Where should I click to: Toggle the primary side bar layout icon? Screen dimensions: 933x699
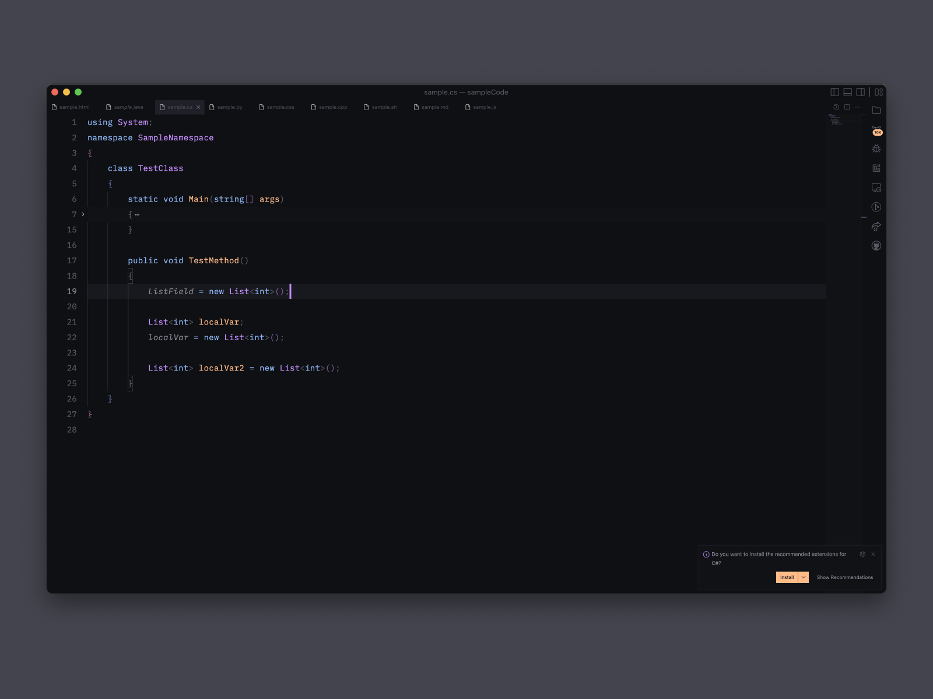coord(834,92)
